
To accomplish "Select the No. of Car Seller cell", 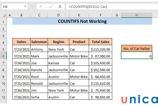I will [x=137, y=48].
